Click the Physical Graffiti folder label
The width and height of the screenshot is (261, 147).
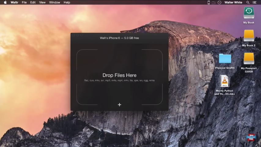point(225,68)
